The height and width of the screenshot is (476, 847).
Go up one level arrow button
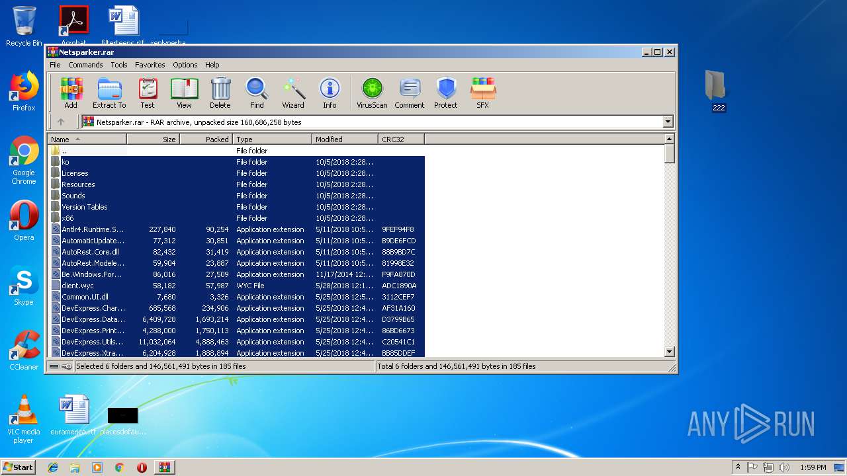[x=61, y=122]
